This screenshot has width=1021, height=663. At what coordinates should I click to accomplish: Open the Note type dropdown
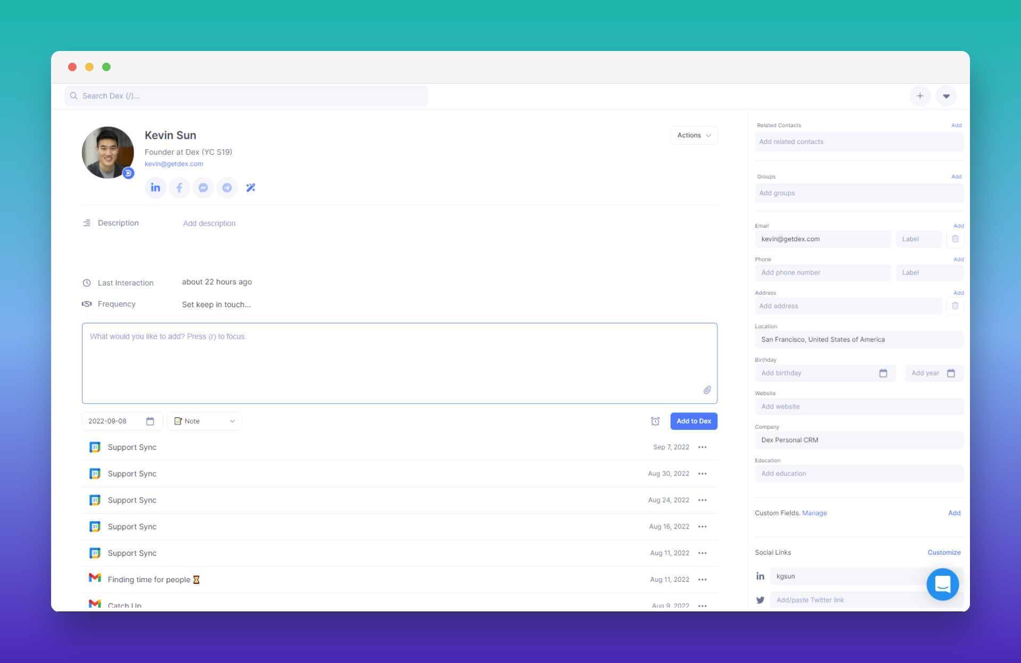205,421
